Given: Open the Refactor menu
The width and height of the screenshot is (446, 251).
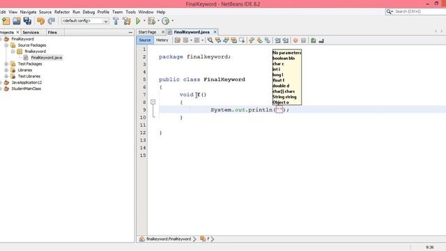Looking at the screenshot, I should 62,12.
